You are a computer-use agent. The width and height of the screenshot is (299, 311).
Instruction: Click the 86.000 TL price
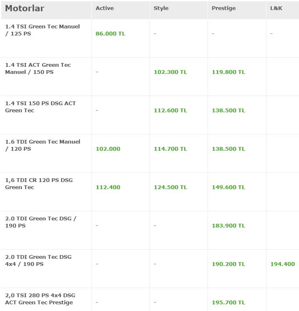click(x=110, y=34)
